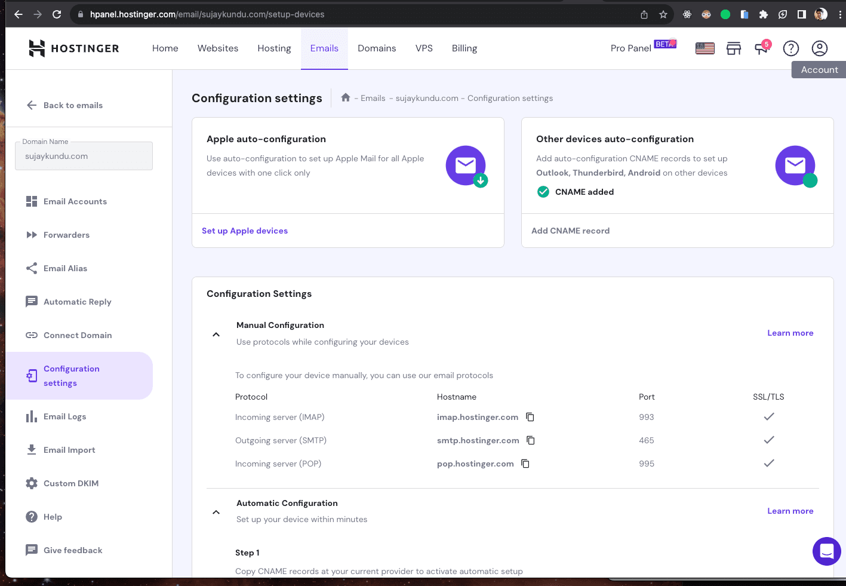
Task: Select Custom DKIM in sidebar
Action: coord(70,483)
